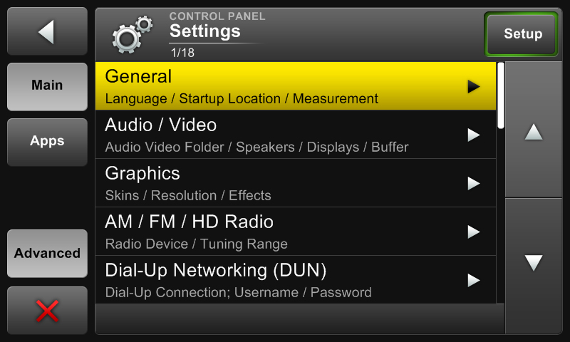570x342 pixels.
Task: Click the gears Settings icon
Action: click(133, 35)
